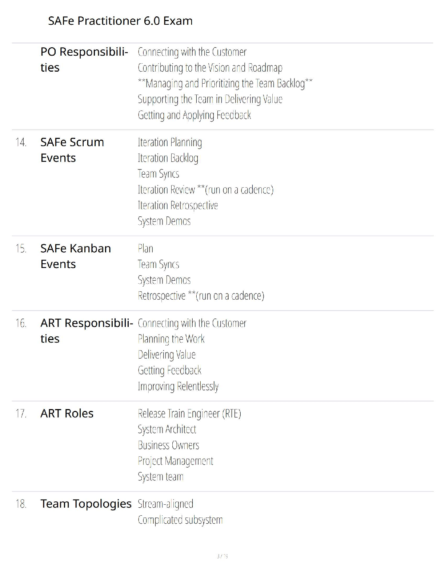Select the 'Business Owners' line

(168, 445)
